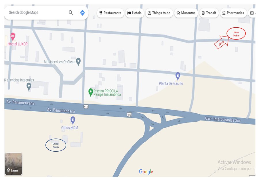Viewport: 259px width, 183px height.
Task: Click the New Dubai red ellipse
Action: [x=236, y=34]
